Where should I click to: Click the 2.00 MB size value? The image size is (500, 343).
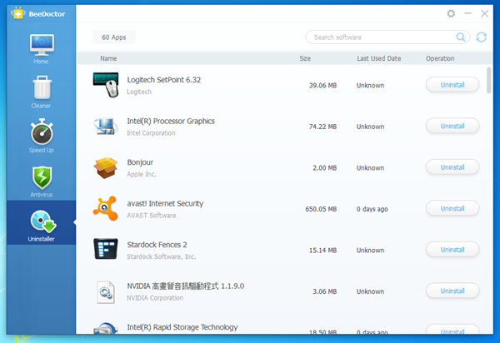325,168
